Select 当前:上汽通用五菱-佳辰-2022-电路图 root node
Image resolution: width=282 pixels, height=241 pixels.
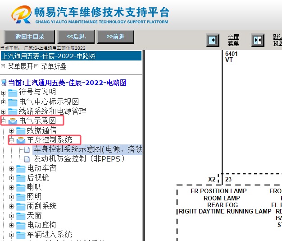tap(67, 83)
